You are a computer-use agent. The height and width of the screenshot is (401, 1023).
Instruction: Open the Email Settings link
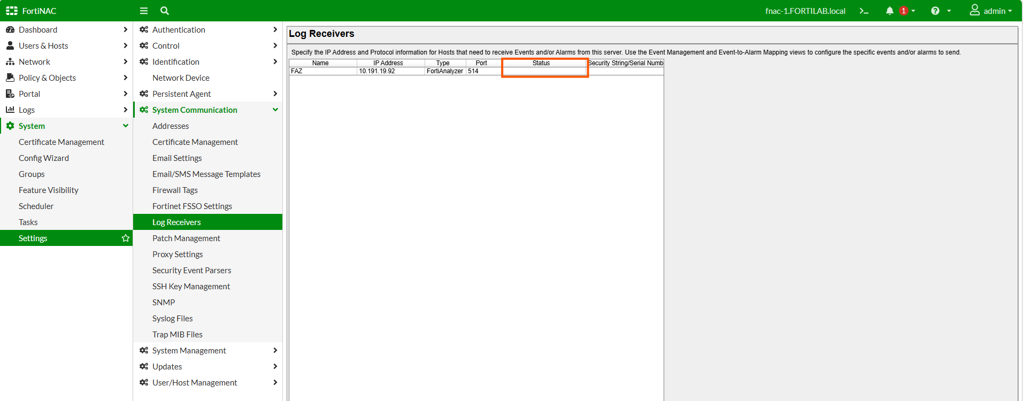point(177,158)
